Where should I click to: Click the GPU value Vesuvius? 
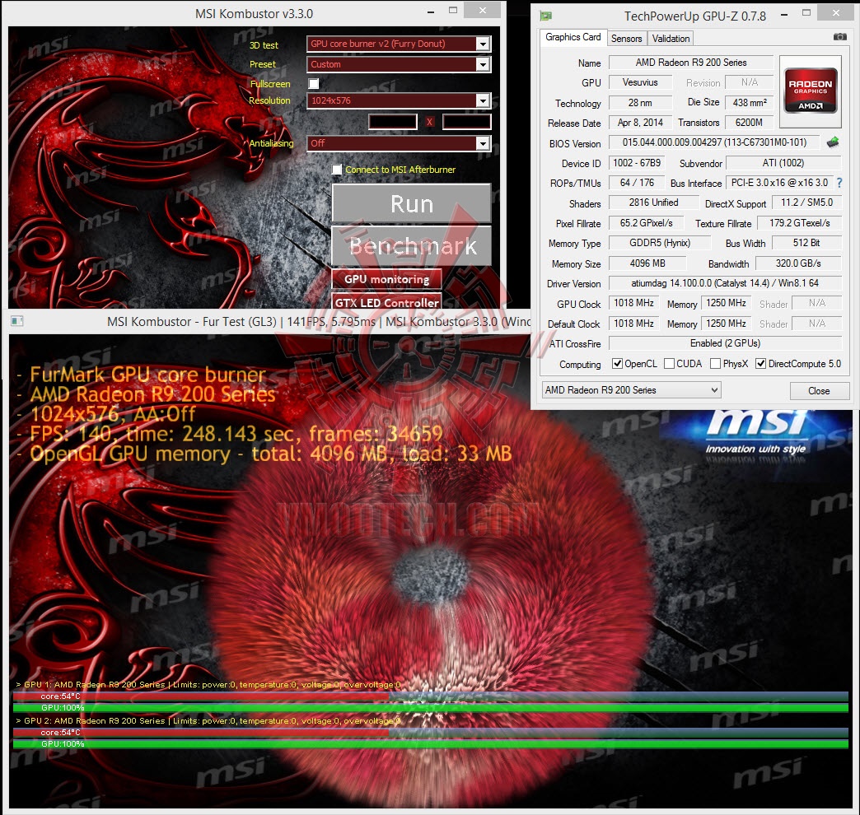(x=640, y=82)
